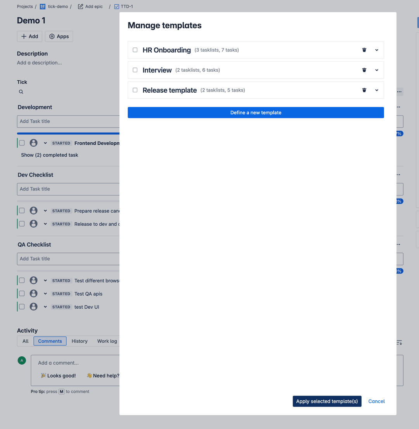This screenshot has width=419, height=429.
Task: Click the QA Checklist progress bar
Action: click(68, 271)
